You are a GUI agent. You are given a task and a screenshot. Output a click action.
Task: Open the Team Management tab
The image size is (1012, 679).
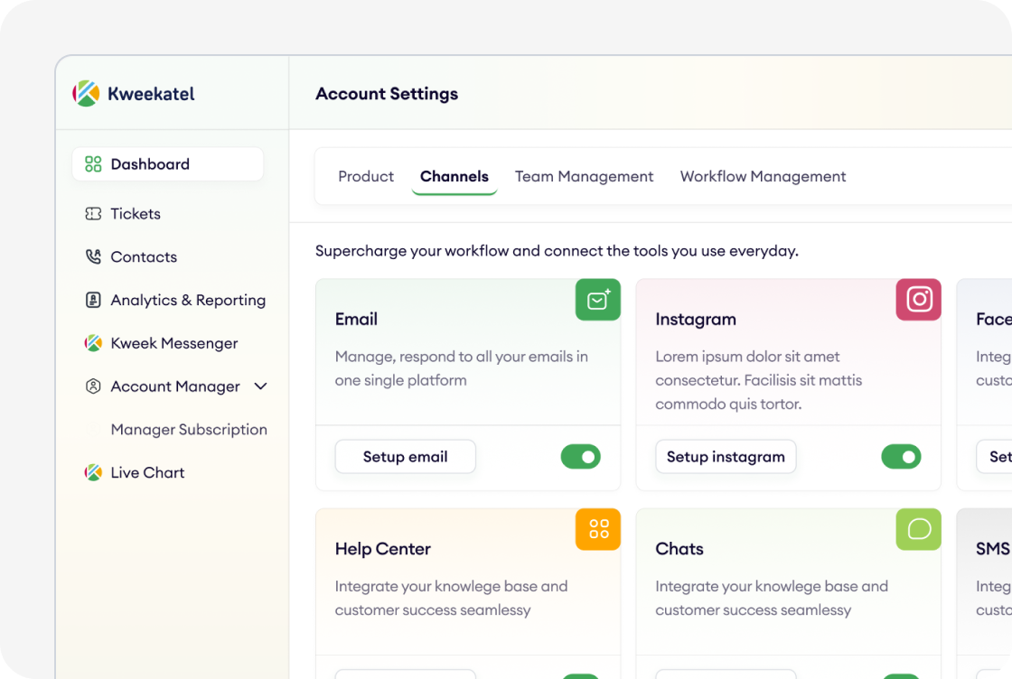(x=584, y=177)
